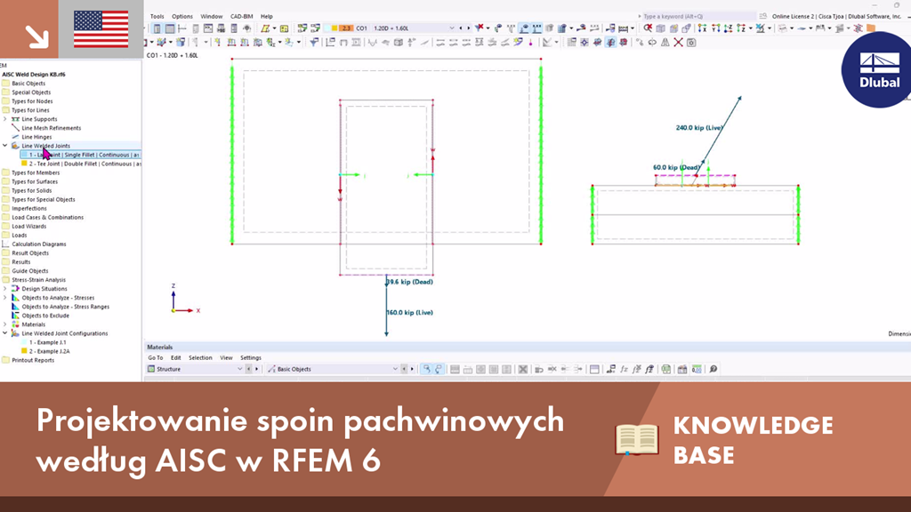
Task: Click the US flag language icon
Action: (101, 29)
